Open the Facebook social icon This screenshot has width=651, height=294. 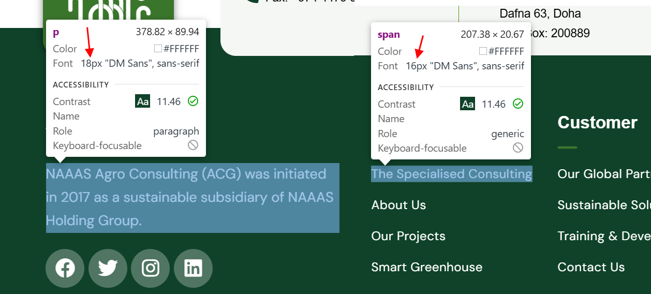point(65,268)
